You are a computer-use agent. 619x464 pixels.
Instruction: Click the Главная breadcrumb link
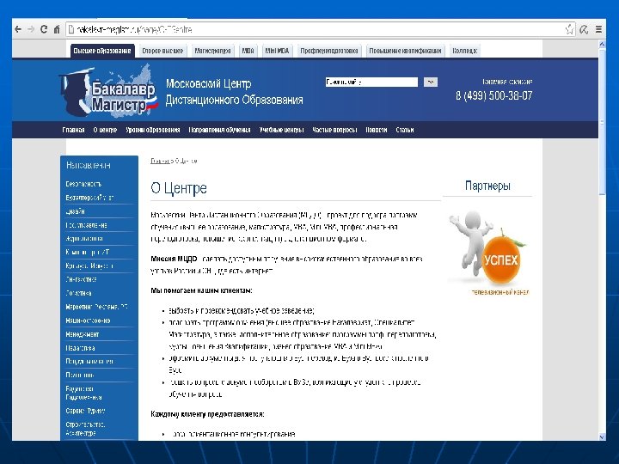tap(160, 161)
